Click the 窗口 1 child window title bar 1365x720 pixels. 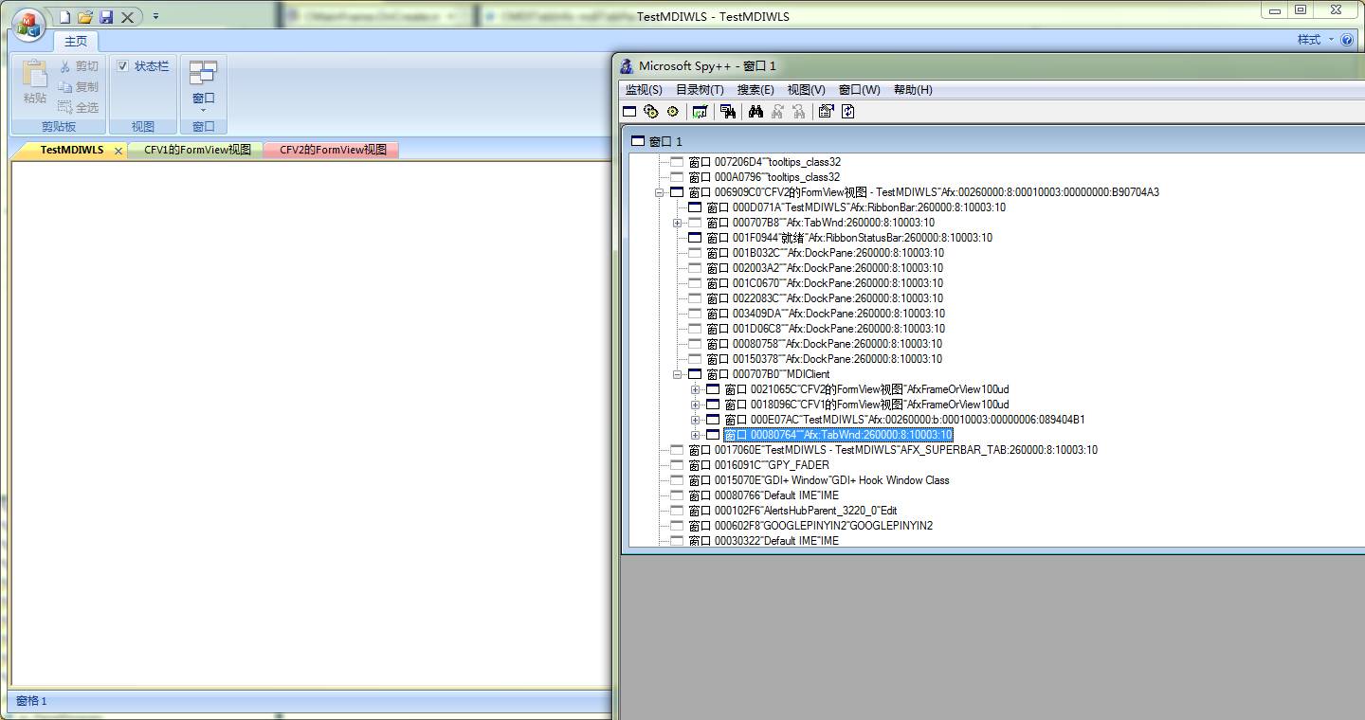coord(995,141)
